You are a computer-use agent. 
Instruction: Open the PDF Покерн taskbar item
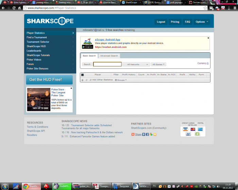tap(101, 186)
